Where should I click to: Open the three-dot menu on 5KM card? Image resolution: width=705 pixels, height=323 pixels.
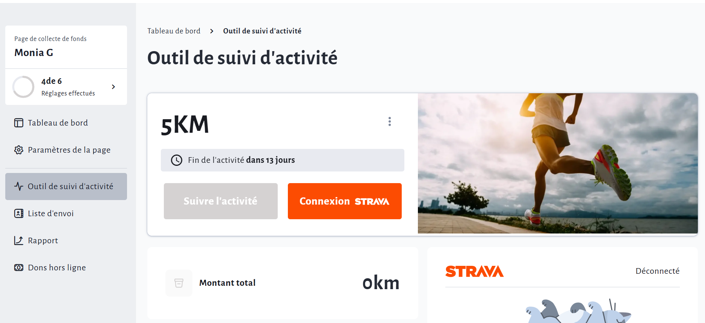click(390, 121)
